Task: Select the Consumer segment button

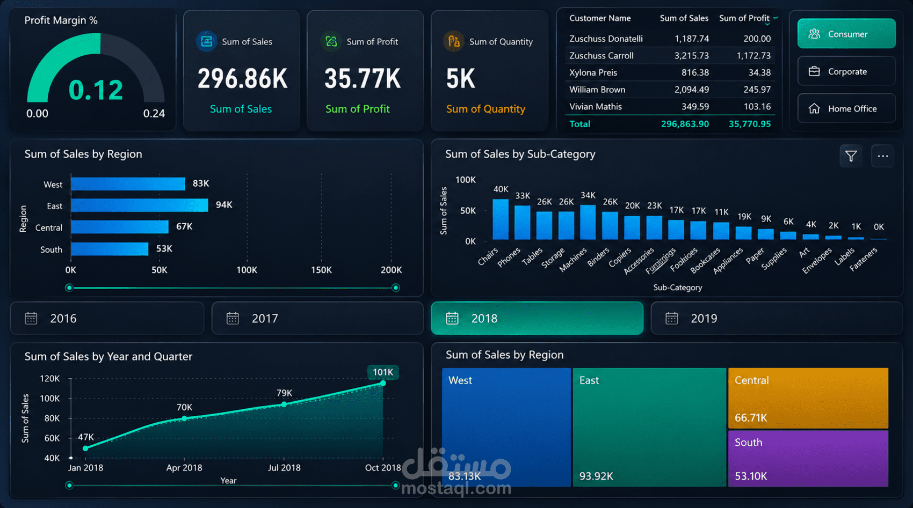Action: tap(846, 34)
